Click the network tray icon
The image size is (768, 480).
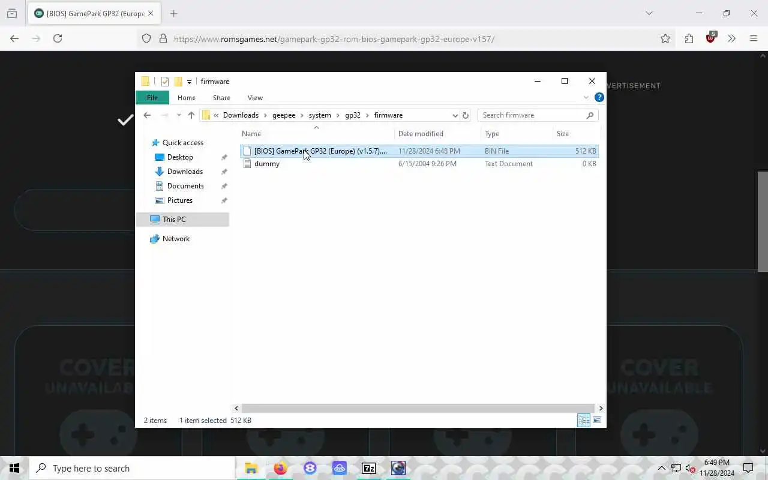click(x=676, y=468)
